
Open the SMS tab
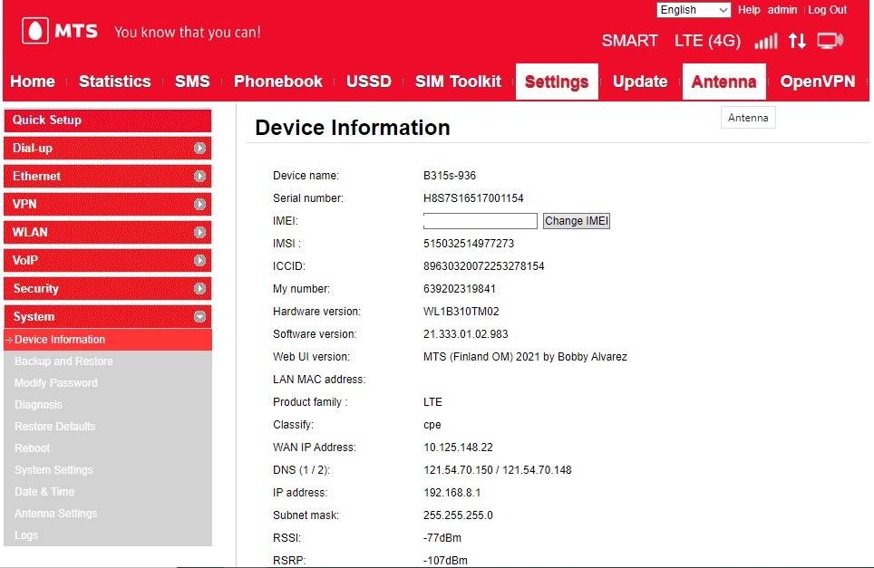(x=192, y=82)
